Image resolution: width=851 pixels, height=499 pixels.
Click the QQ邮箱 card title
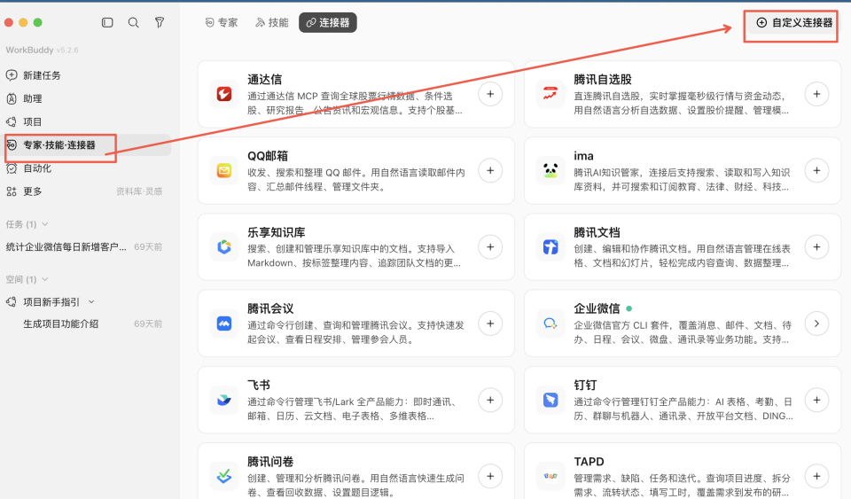(x=268, y=156)
